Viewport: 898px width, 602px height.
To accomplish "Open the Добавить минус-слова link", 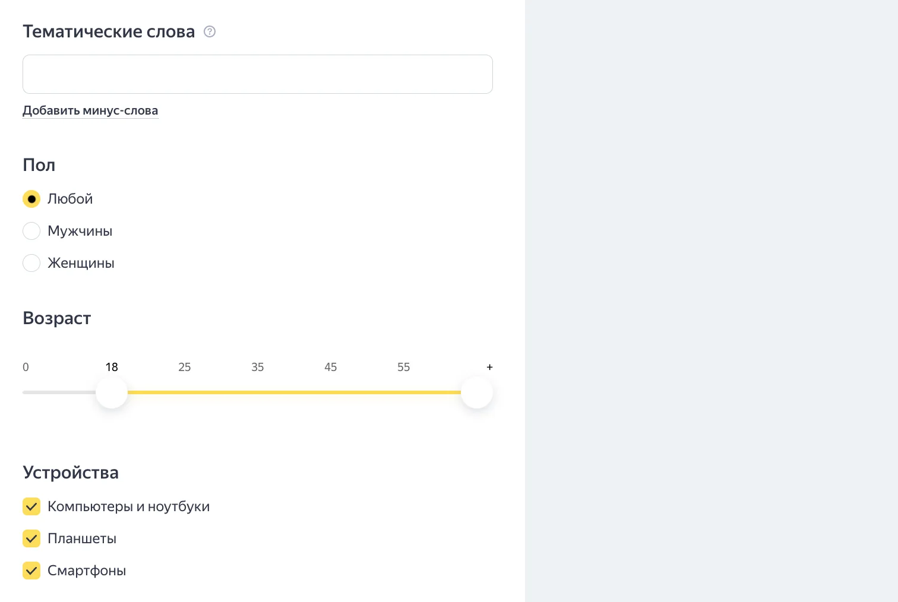I will coord(90,110).
